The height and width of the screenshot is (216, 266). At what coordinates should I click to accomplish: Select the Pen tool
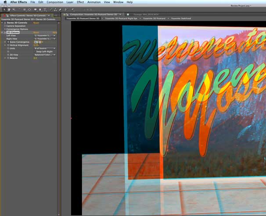(40, 10)
